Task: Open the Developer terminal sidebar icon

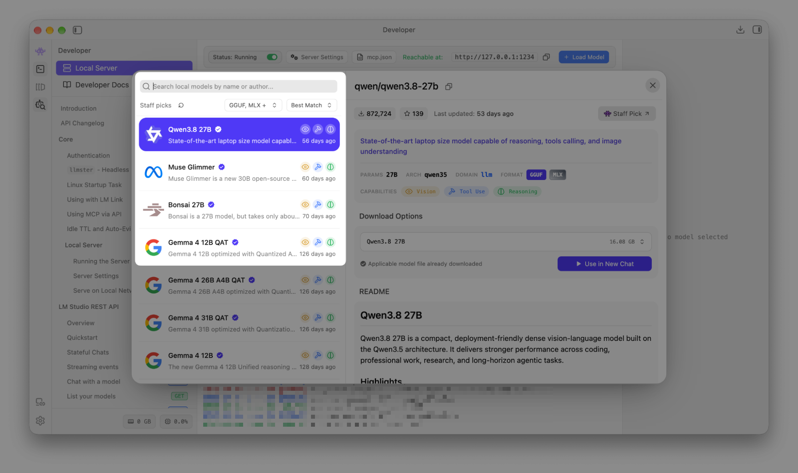Action: [x=40, y=69]
